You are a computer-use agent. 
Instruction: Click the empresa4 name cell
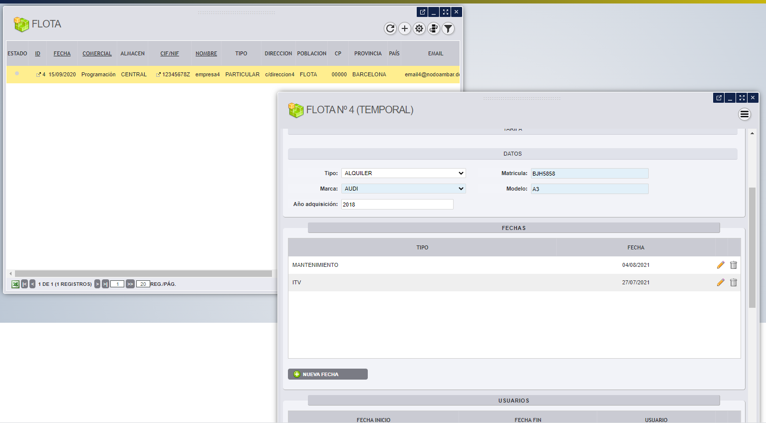[208, 74]
